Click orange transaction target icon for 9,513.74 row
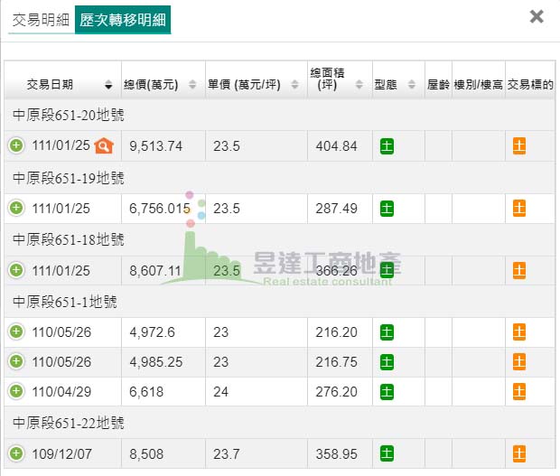The width and height of the screenshot is (560, 476). (x=519, y=146)
